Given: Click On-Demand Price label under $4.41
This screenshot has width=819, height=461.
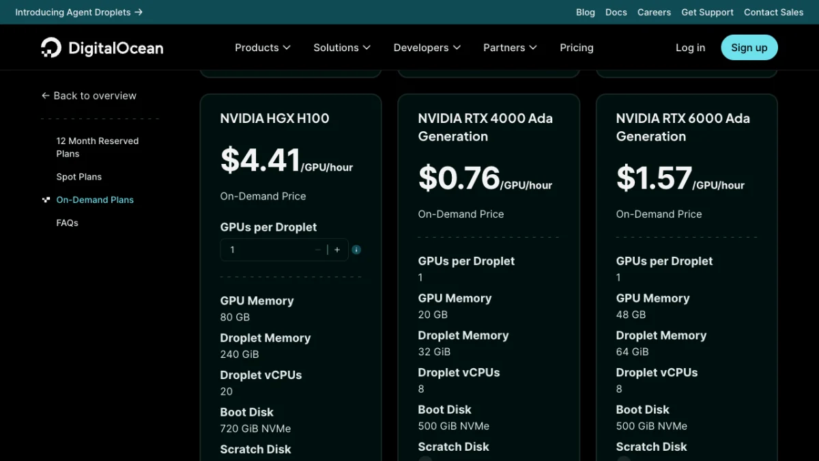Looking at the screenshot, I should click(263, 196).
